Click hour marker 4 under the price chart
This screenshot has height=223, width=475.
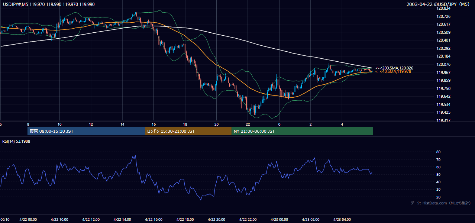pos(342,124)
